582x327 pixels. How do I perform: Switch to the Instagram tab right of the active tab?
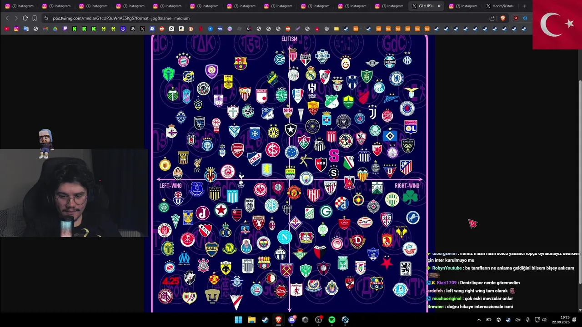463,6
